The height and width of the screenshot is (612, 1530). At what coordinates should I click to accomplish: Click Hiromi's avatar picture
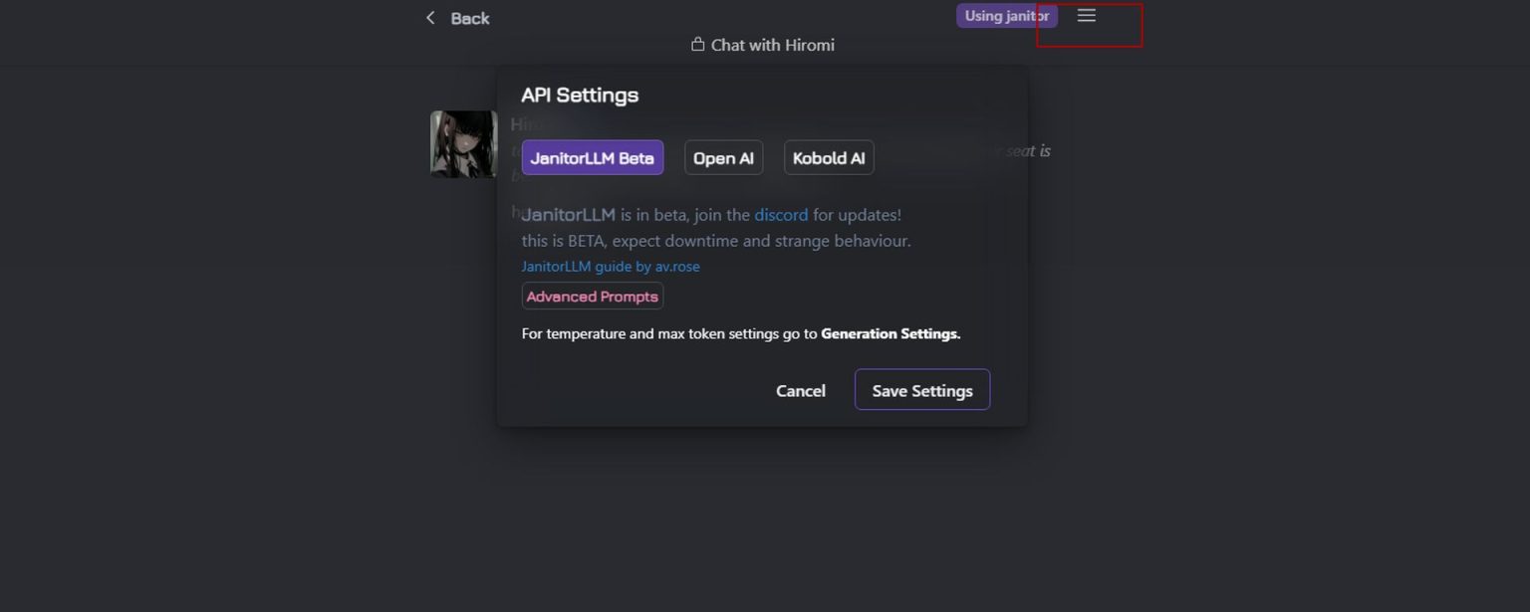[x=463, y=144]
